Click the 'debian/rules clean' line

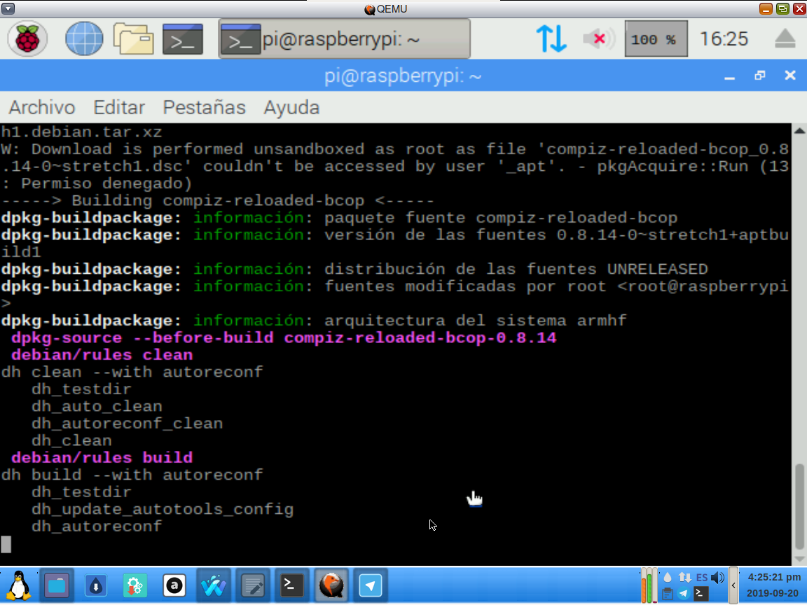(x=102, y=355)
